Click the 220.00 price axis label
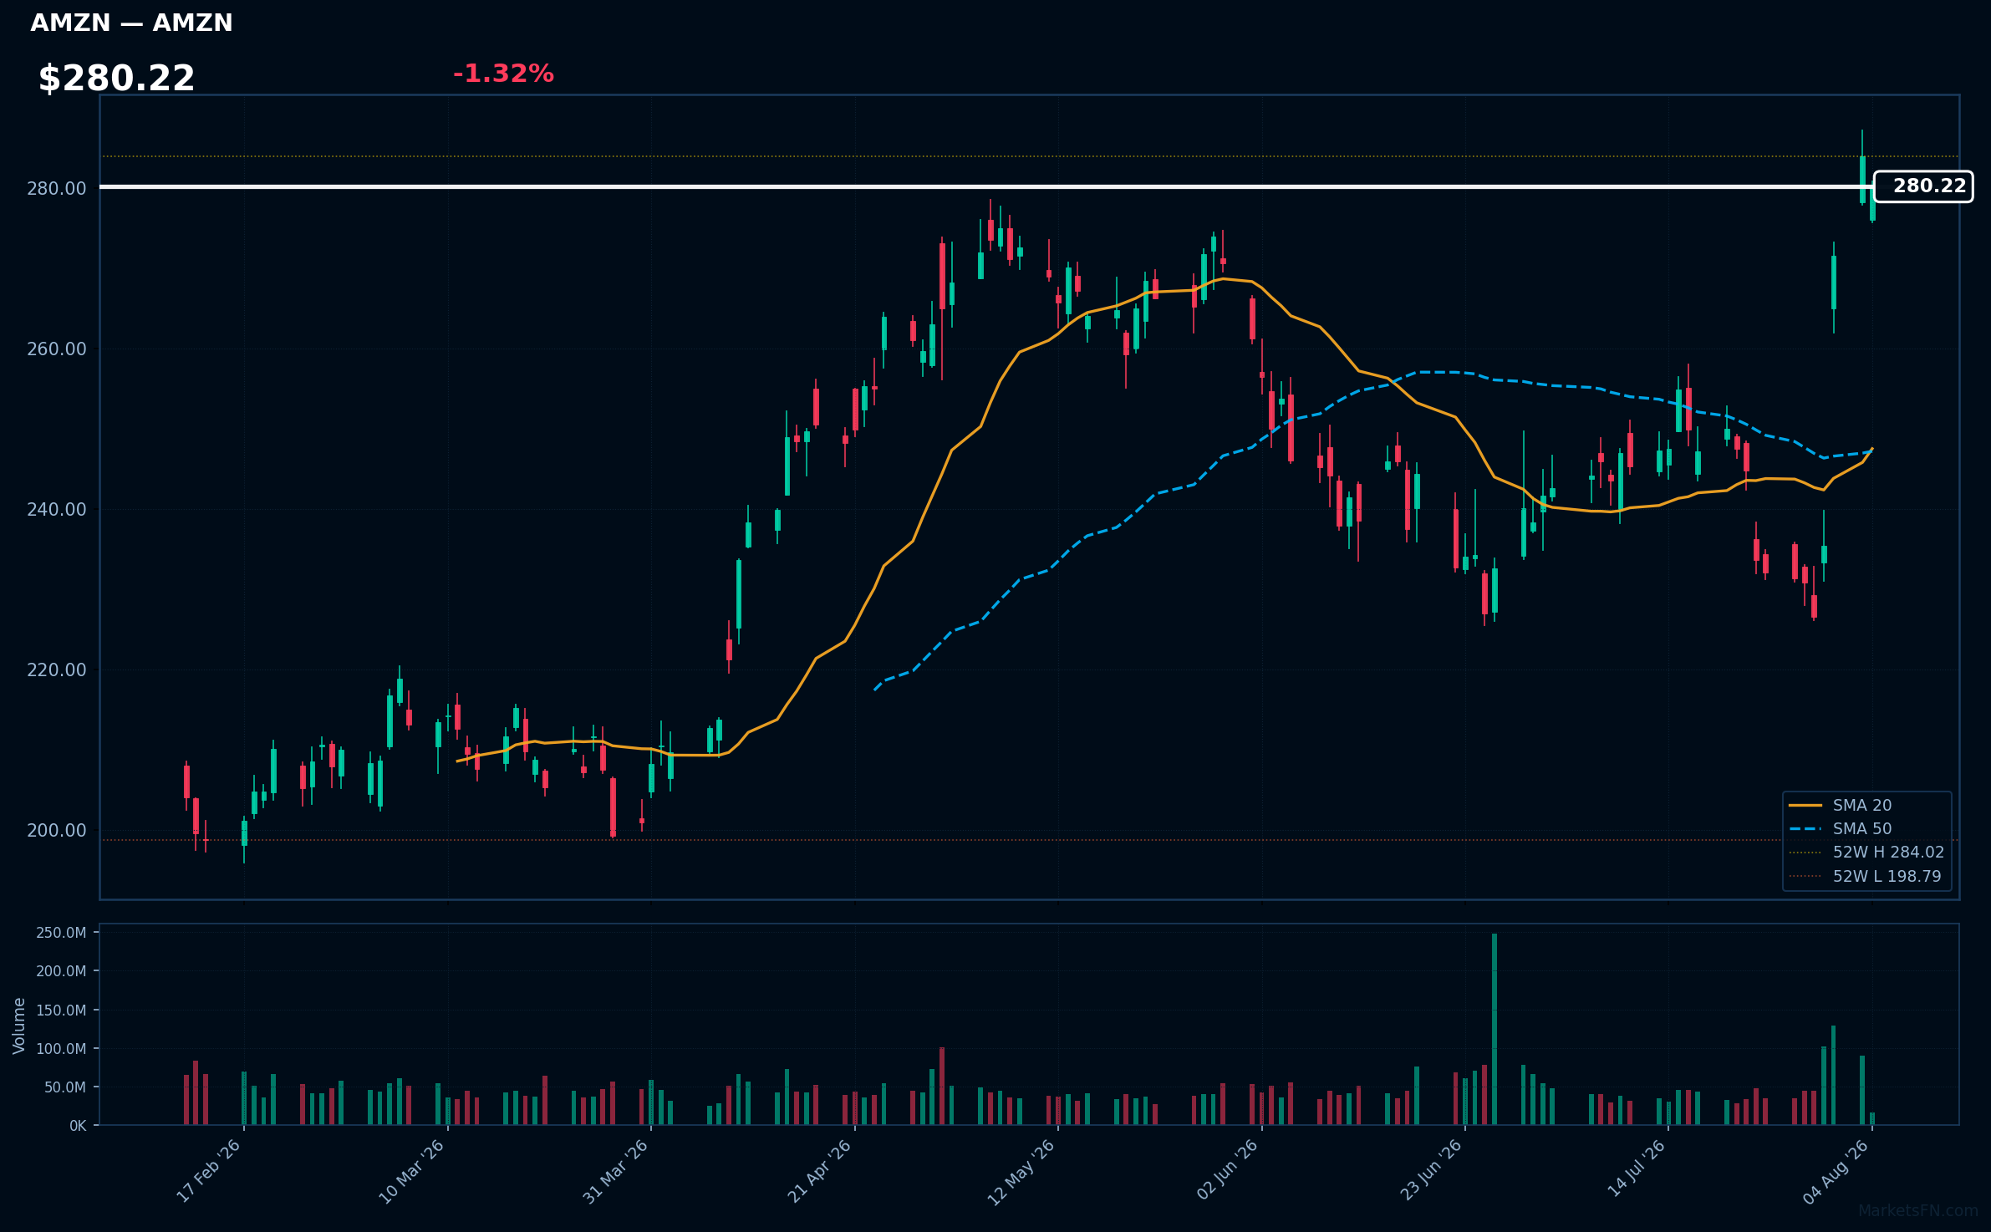Screen dimensions: 1991x1232 (x=57, y=669)
